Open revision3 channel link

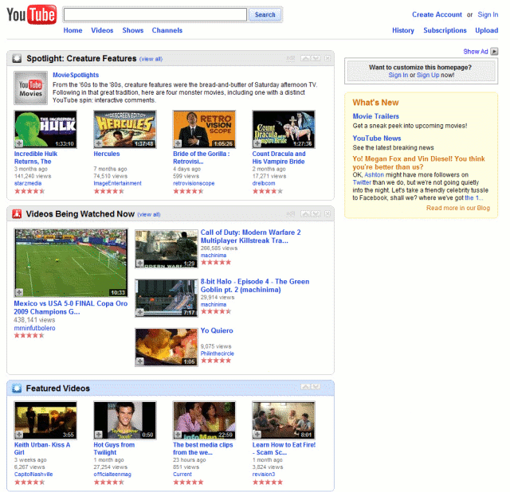click(x=264, y=474)
